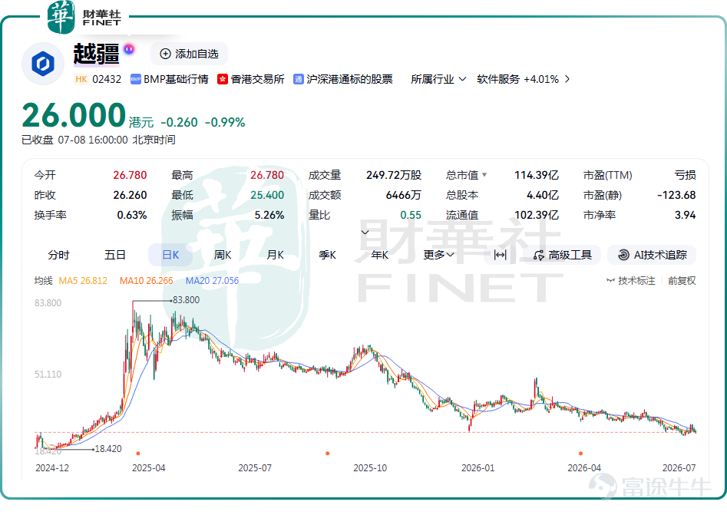This screenshot has height=515, width=727.
Task: Open AI技术追踪 button
Action: coord(652,255)
